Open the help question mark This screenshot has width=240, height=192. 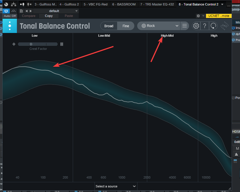click(x=205, y=26)
